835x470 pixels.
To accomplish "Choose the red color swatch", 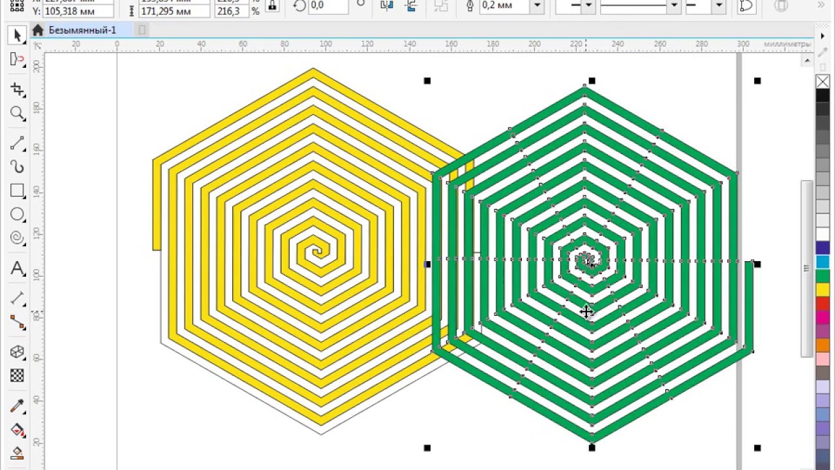I will click(x=823, y=304).
